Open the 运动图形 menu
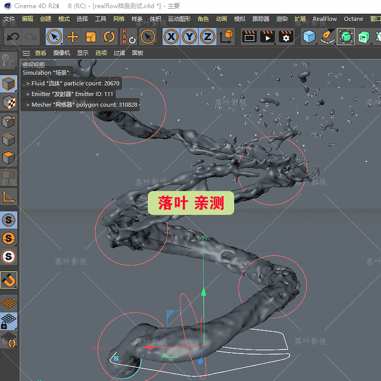This screenshot has height=381, width=381. coord(179,19)
